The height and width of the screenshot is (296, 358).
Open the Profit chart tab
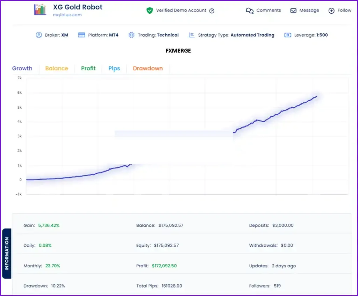[88, 68]
